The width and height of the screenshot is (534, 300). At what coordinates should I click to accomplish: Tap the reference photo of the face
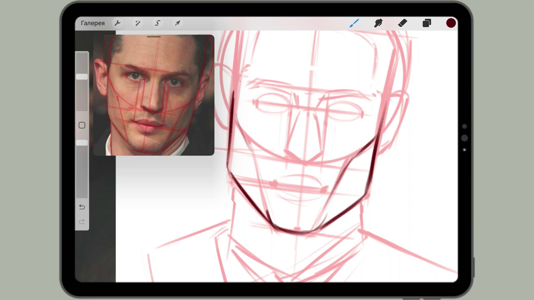(x=154, y=96)
